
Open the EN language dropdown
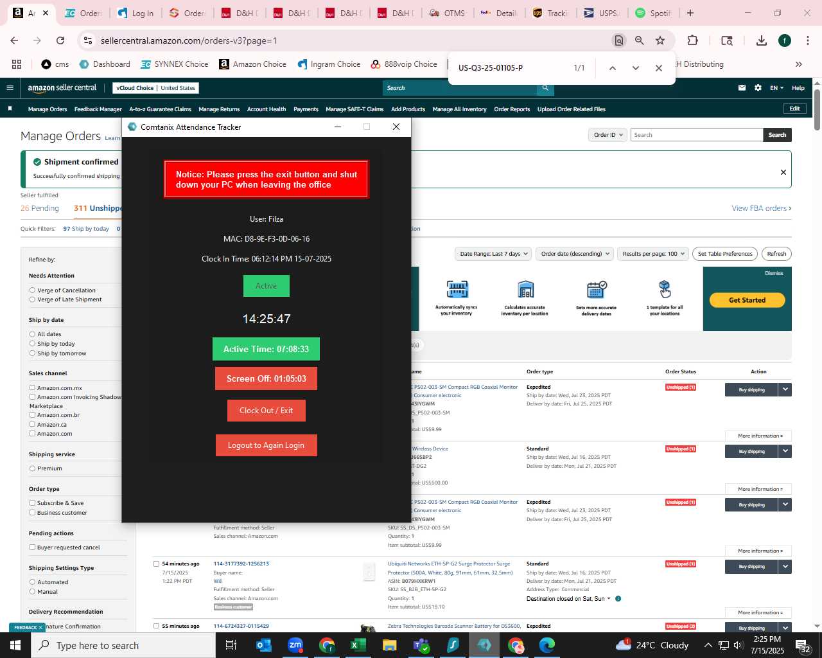tap(776, 88)
